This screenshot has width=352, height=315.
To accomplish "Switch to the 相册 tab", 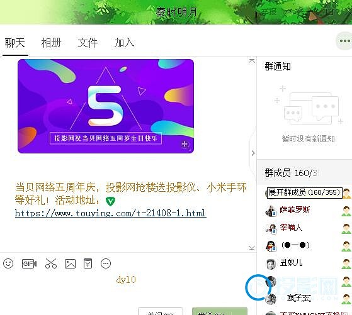I will point(51,43).
